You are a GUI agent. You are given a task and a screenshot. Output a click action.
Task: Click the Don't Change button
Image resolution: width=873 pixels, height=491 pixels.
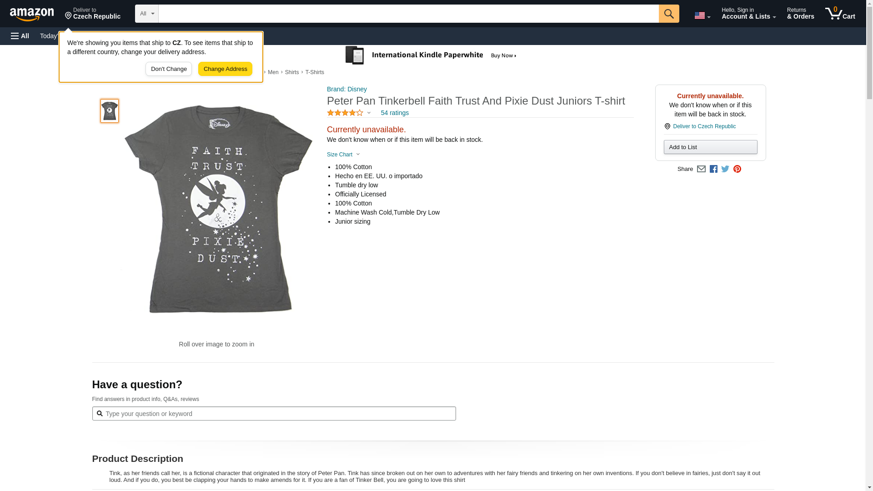[x=169, y=69]
